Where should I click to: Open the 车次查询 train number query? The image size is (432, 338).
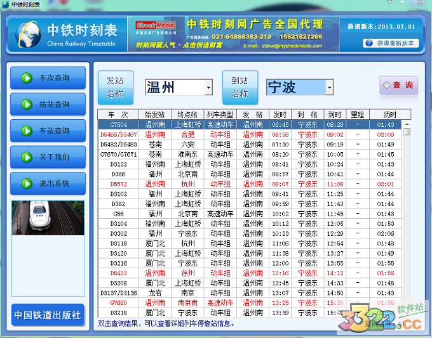click(48, 78)
